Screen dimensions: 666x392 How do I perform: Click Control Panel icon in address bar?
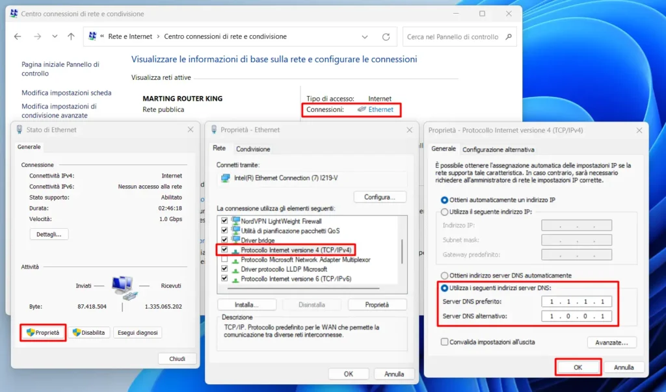pyautogui.click(x=92, y=36)
